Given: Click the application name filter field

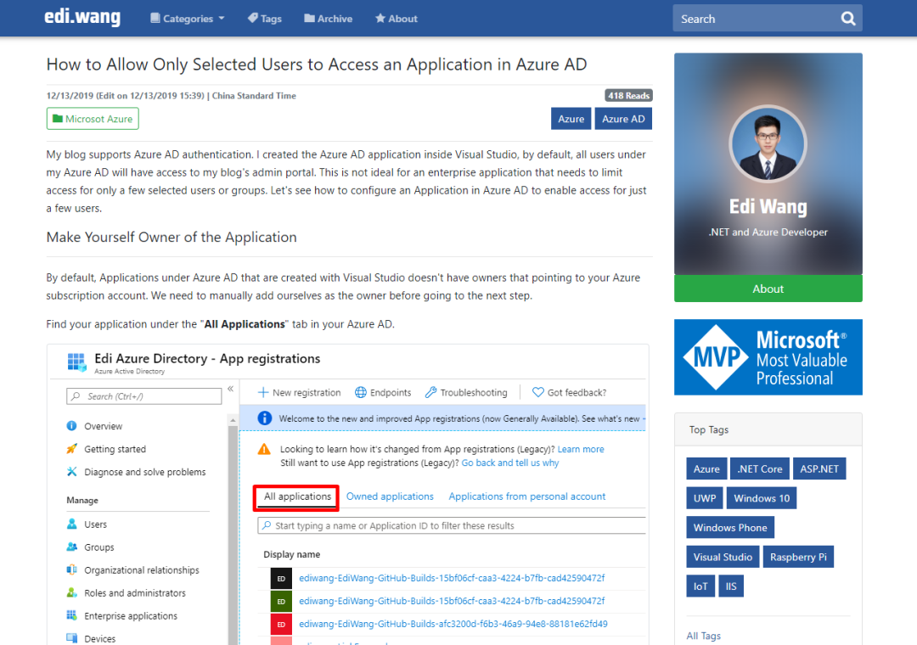Looking at the screenshot, I should click(x=452, y=525).
